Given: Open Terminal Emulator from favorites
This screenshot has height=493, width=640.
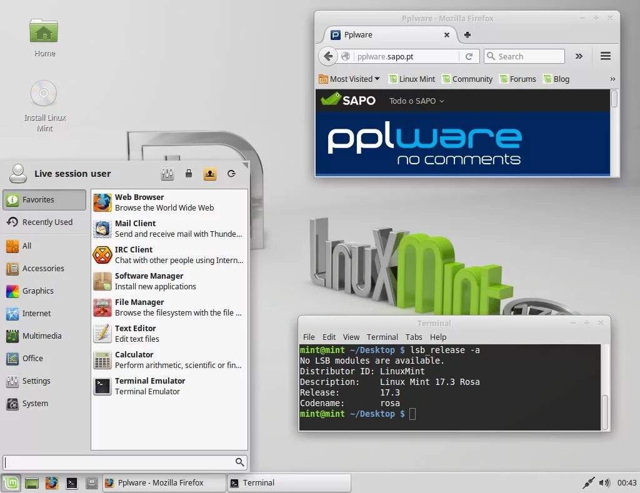Looking at the screenshot, I should tap(169, 386).
